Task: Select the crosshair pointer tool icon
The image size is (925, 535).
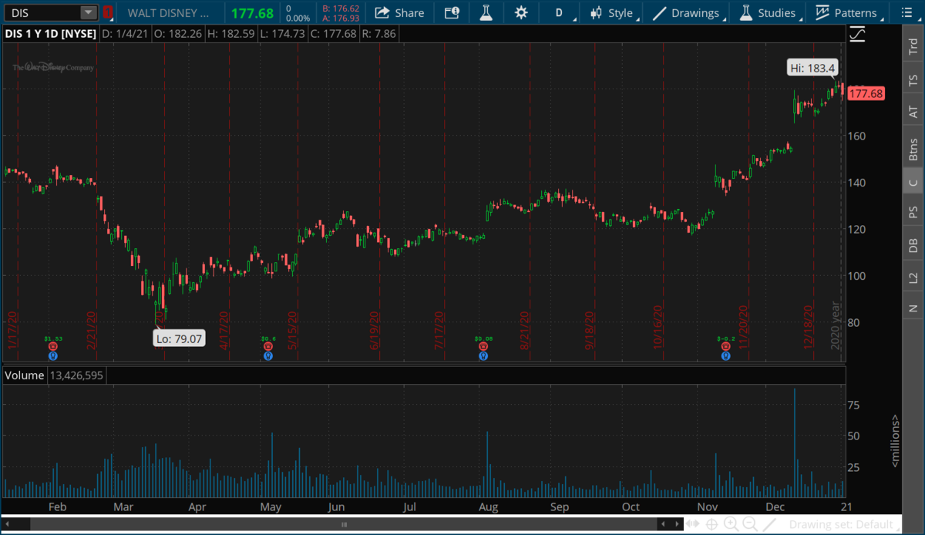Action: click(711, 524)
